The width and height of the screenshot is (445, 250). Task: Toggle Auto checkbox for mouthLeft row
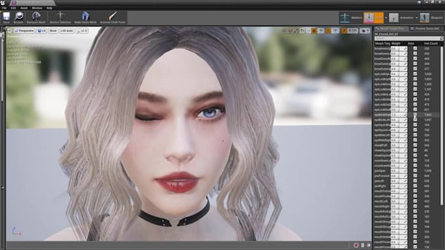415,201
